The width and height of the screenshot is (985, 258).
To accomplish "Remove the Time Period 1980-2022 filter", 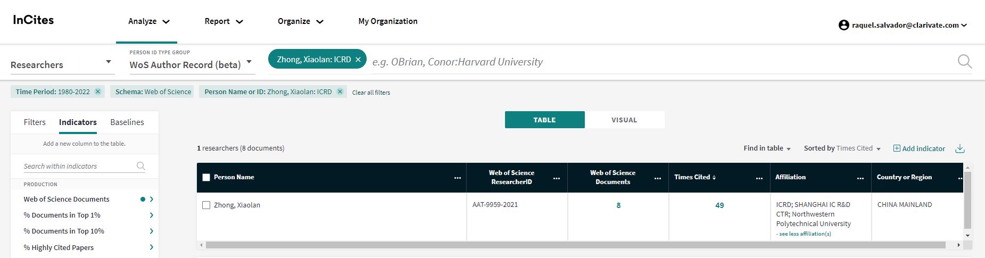I will coord(98,91).
